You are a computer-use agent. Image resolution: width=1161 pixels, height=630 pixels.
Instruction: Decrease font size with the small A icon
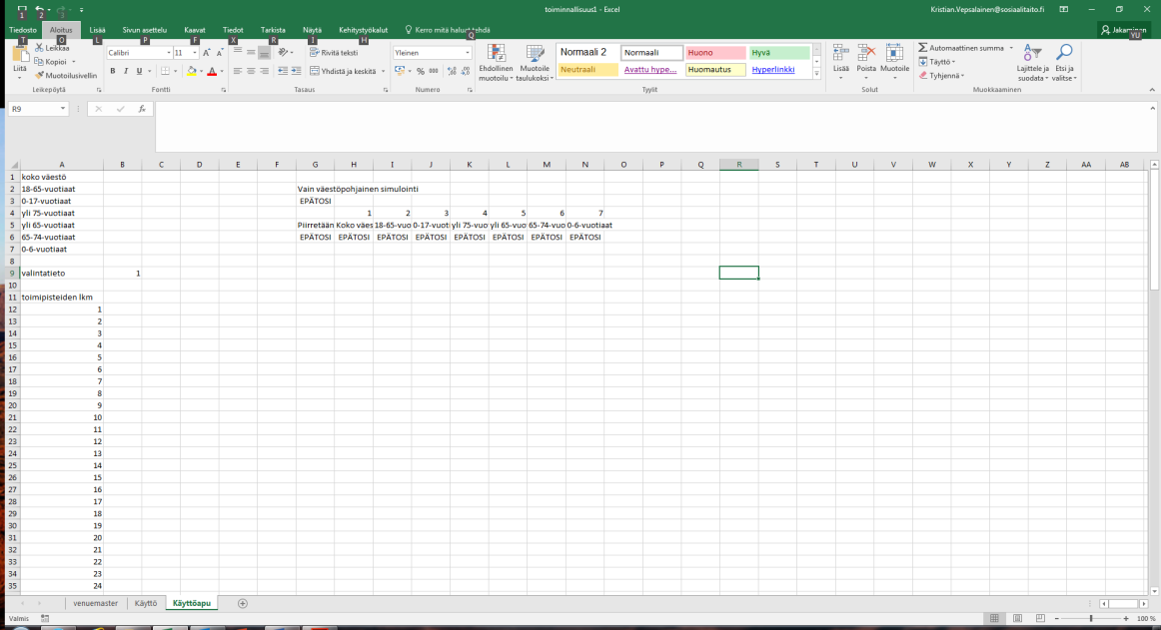[x=220, y=53]
